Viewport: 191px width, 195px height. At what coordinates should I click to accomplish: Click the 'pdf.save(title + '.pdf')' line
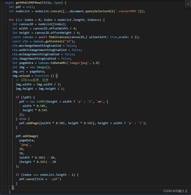click(40, 179)
